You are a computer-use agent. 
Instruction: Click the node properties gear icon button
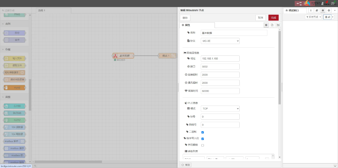click(266, 25)
